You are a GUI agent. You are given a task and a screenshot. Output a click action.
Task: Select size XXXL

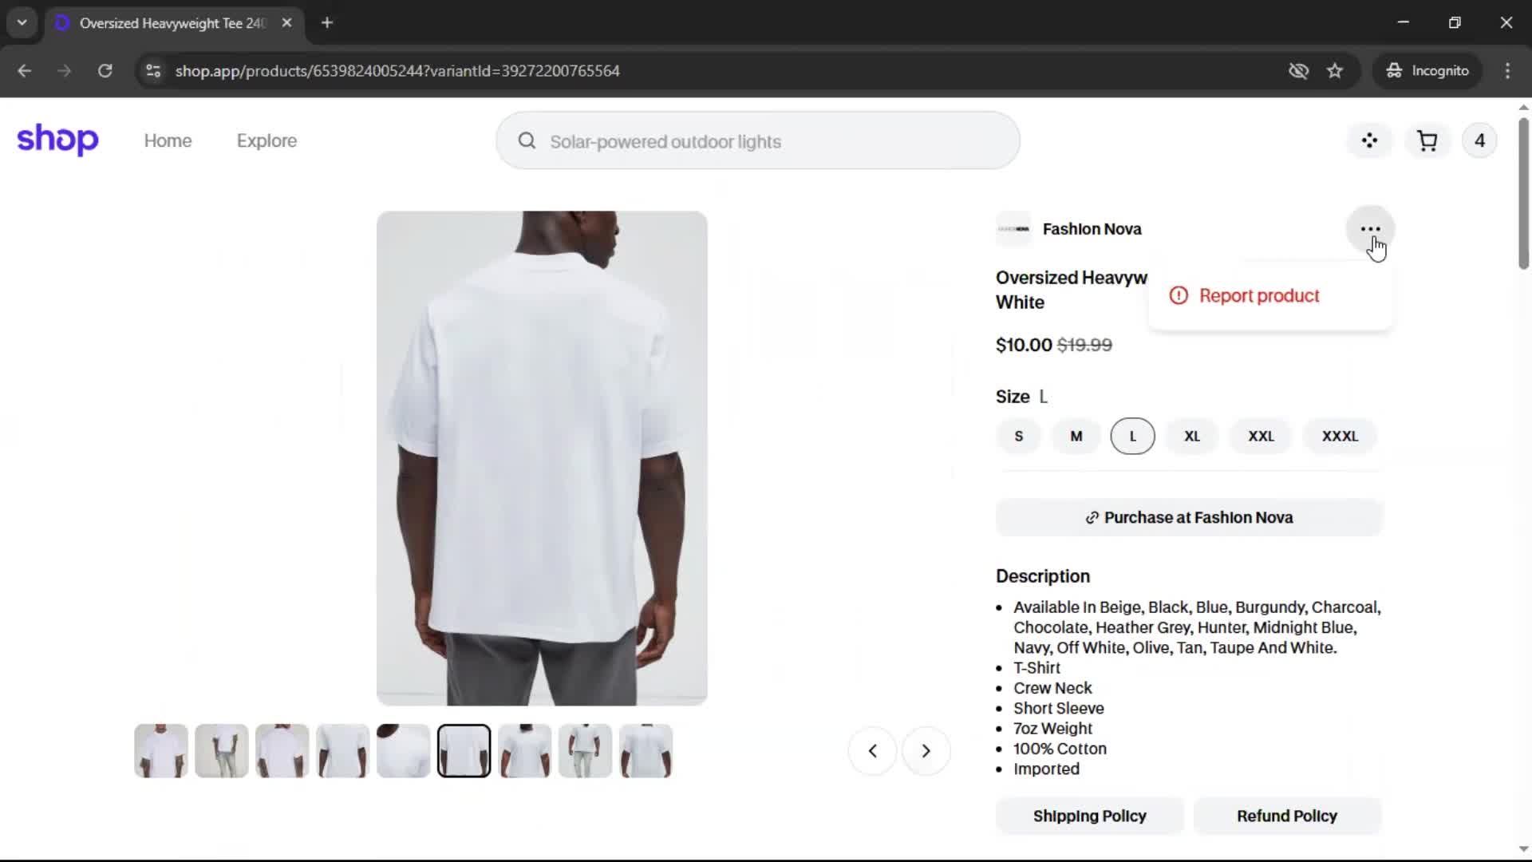(x=1339, y=437)
